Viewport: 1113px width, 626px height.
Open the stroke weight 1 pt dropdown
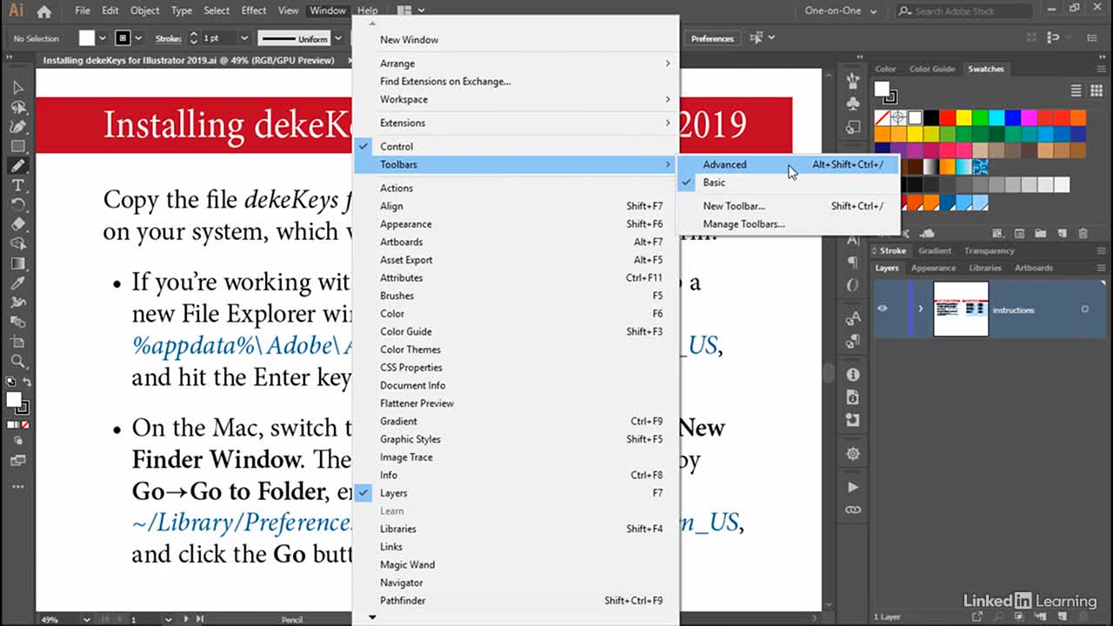pyautogui.click(x=244, y=38)
